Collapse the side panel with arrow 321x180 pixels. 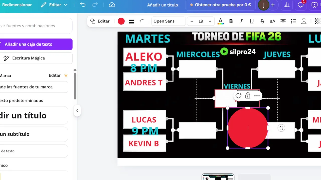77,110
